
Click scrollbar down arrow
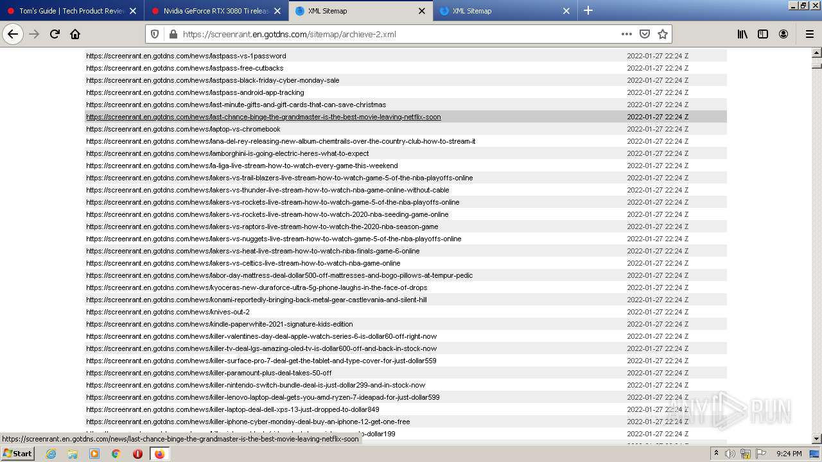click(817, 439)
